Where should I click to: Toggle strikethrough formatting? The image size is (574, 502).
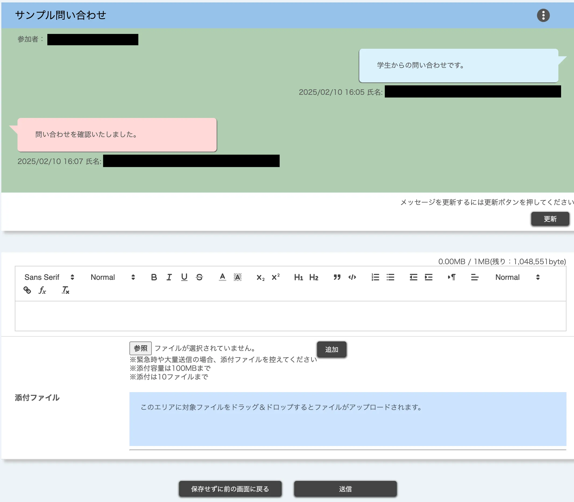(x=199, y=277)
